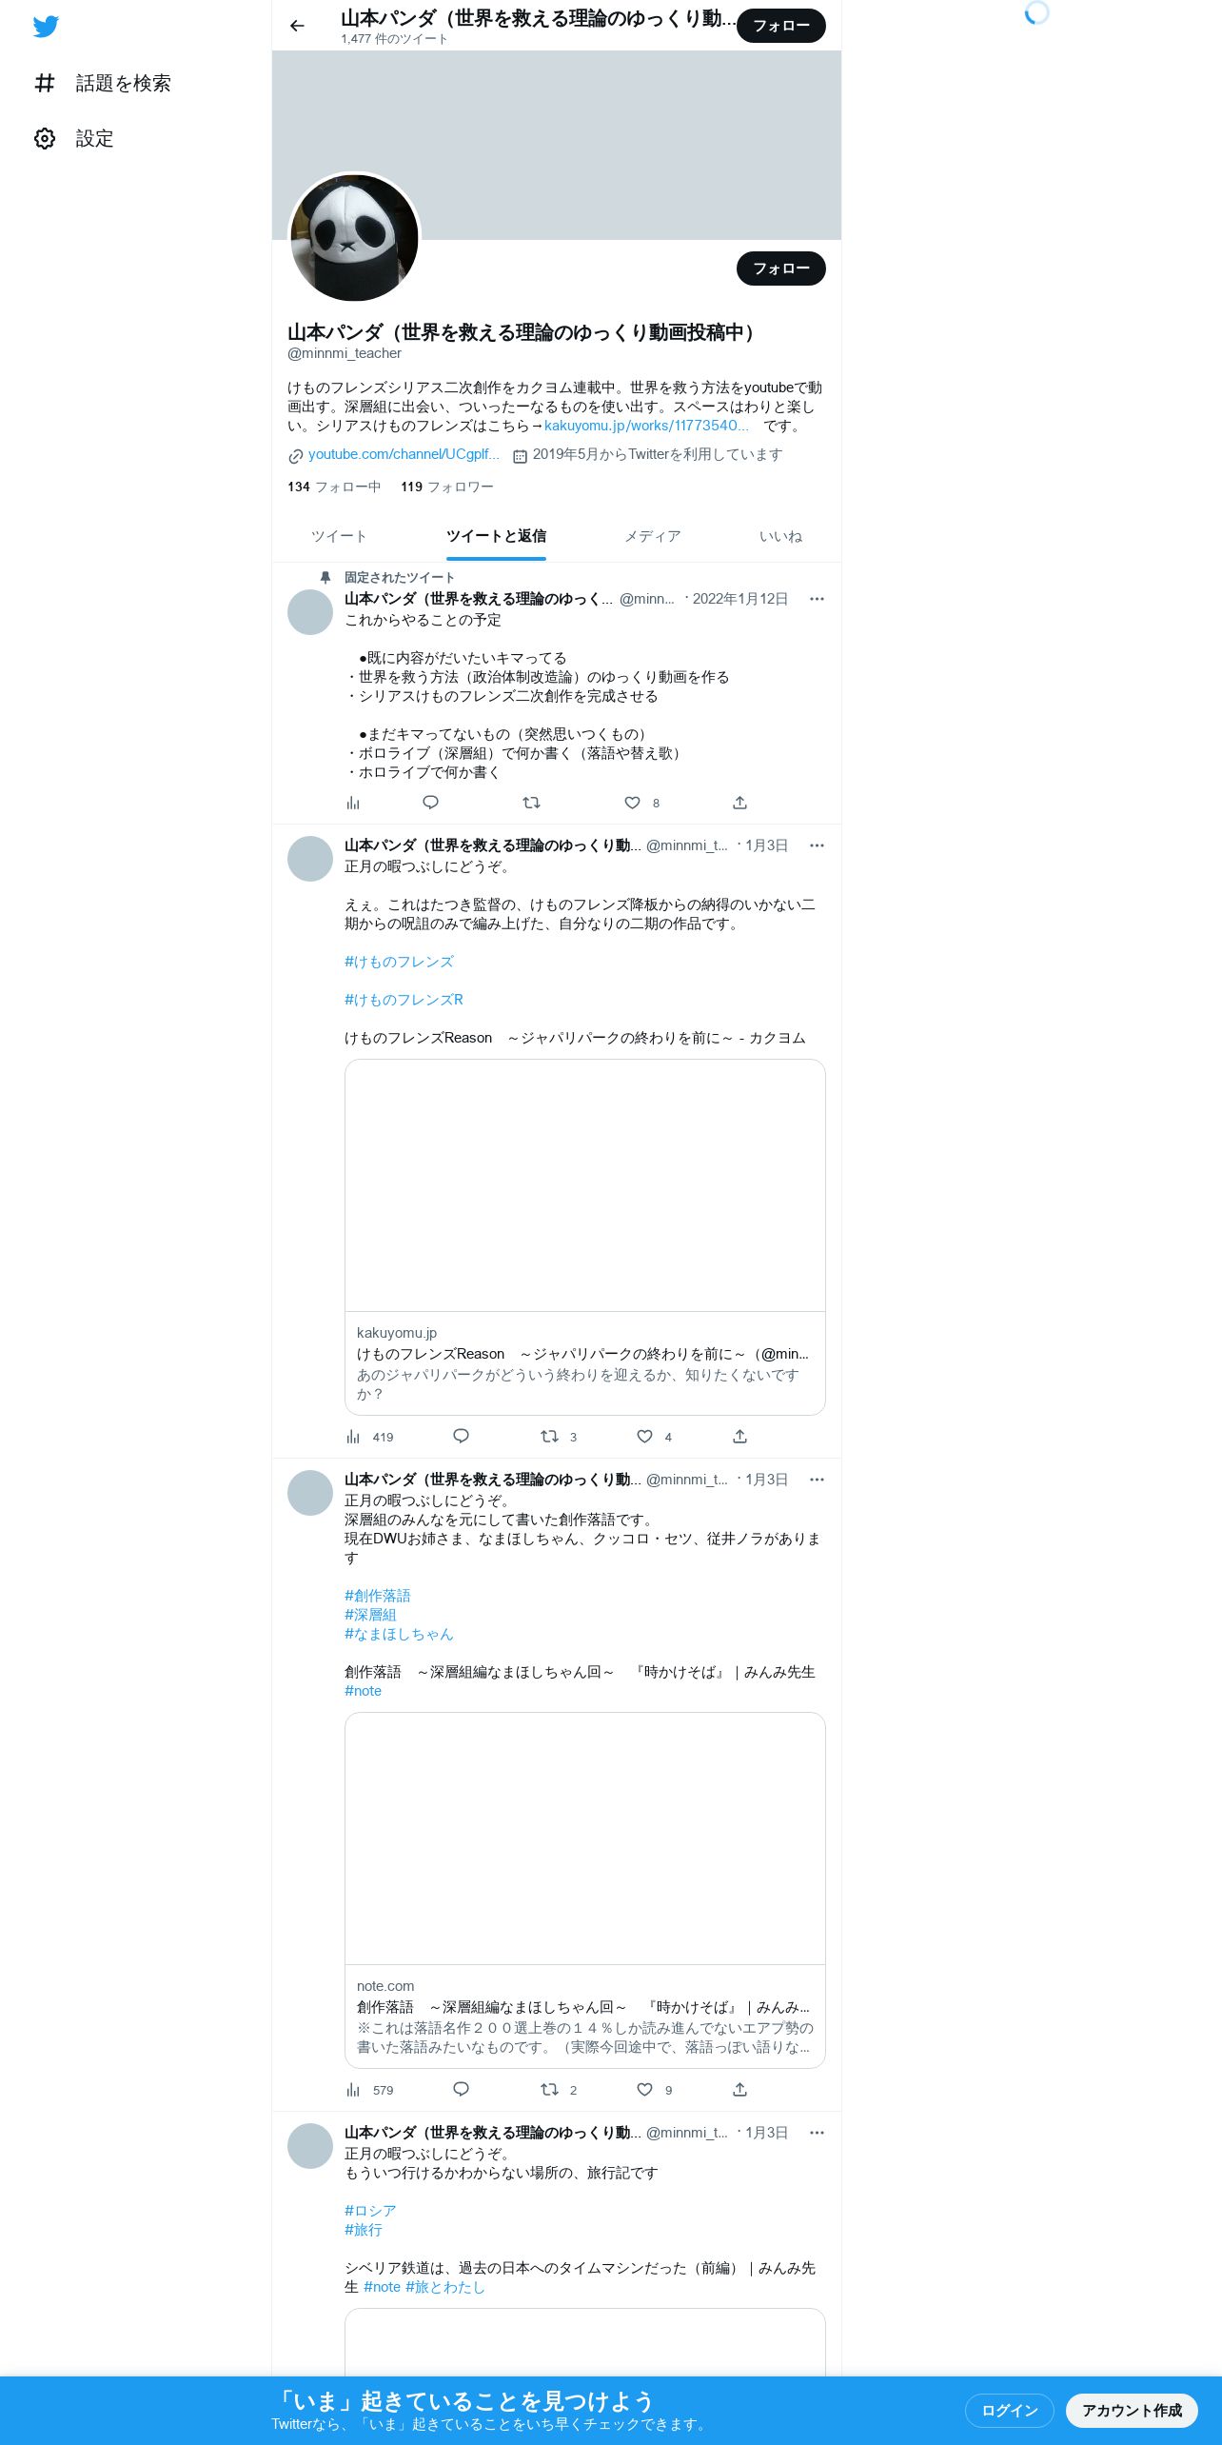Open the #けものフレンズR hashtag
Image resolution: width=1222 pixels, height=2445 pixels.
click(x=404, y=1000)
